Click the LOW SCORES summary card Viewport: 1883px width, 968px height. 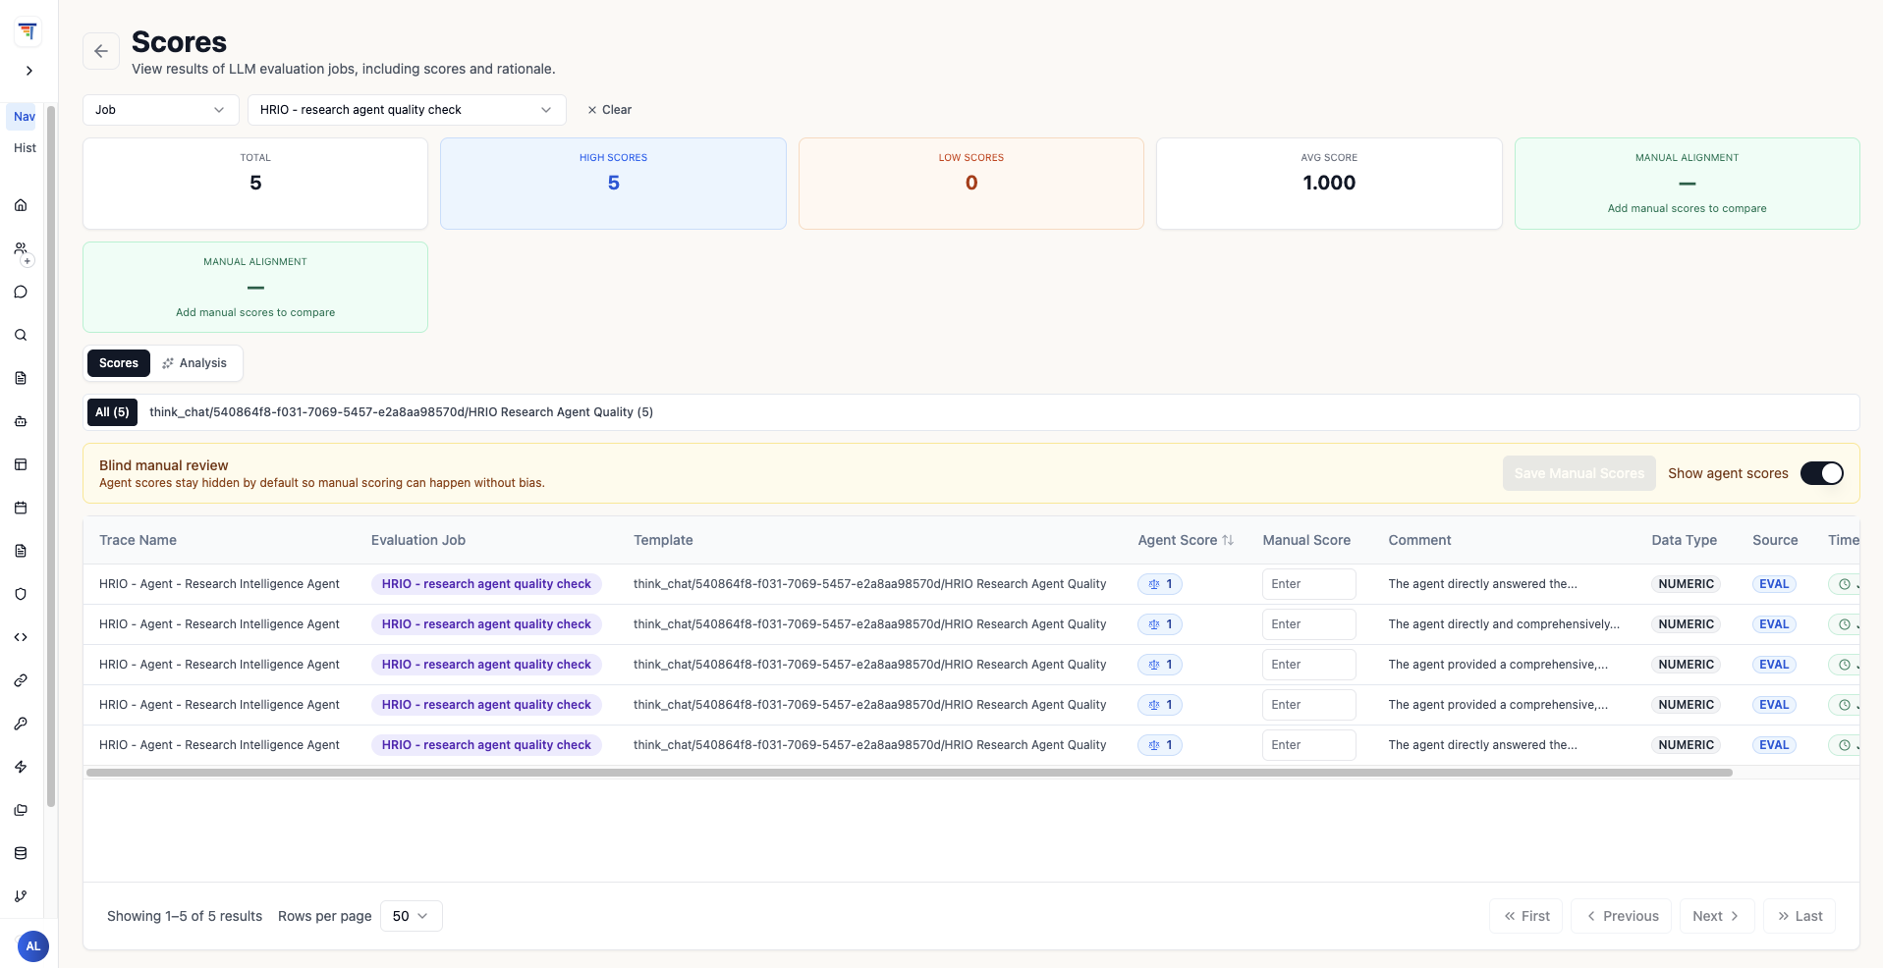[971, 184]
